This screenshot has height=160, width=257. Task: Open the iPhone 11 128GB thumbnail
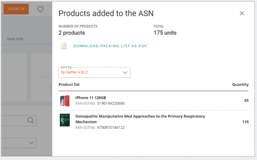(65, 101)
